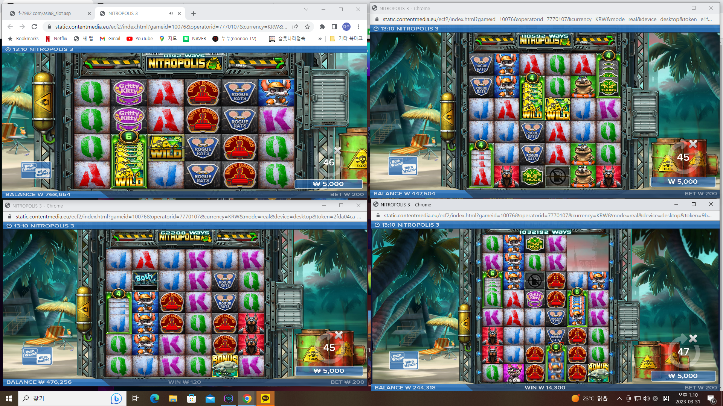Viewport: 723px width, 406px height.
Task: Open Task View on the taskbar
Action: click(x=136, y=398)
